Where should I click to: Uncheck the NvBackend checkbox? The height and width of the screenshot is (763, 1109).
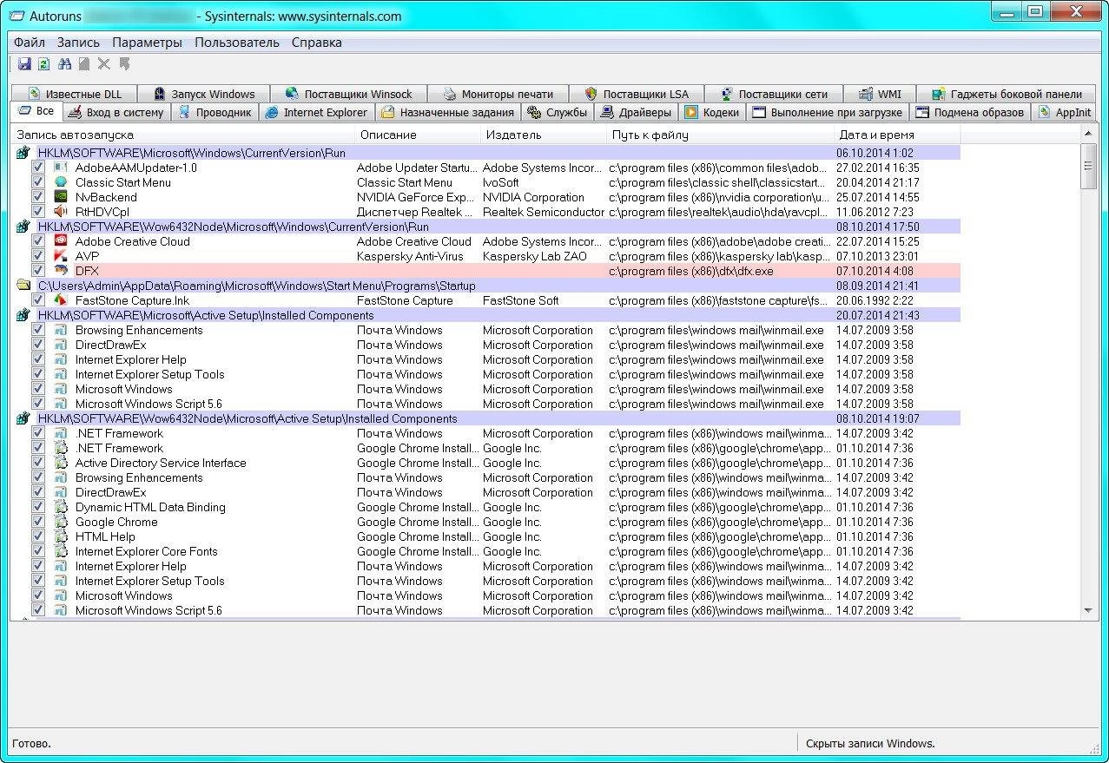(38, 197)
